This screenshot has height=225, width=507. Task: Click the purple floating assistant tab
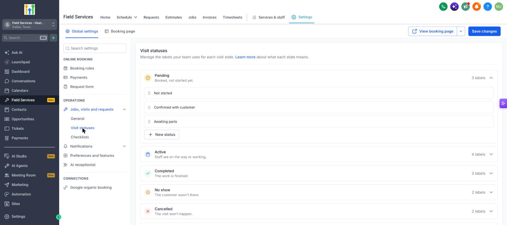[x=503, y=103]
